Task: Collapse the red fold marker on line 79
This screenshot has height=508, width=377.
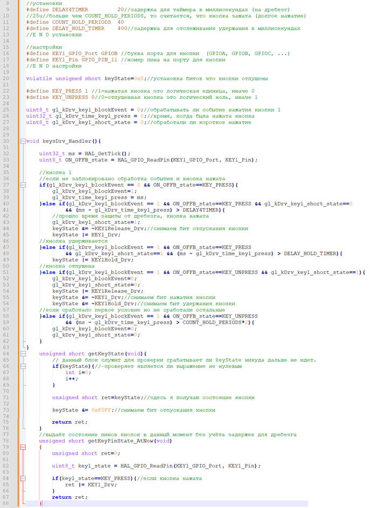Action: pos(22,447)
